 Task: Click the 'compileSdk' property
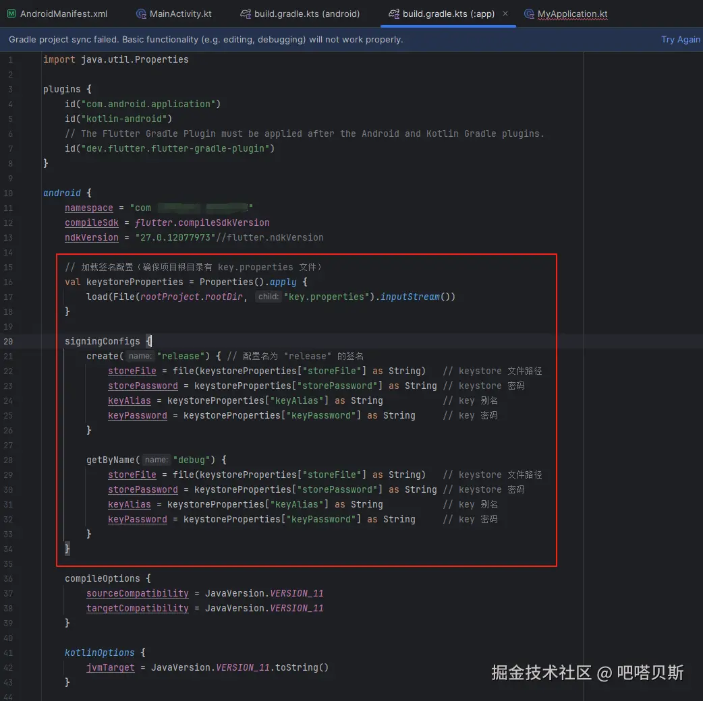point(92,222)
